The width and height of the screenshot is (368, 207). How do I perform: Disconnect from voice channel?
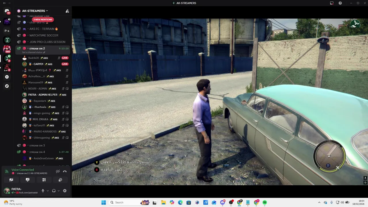pos(65,171)
